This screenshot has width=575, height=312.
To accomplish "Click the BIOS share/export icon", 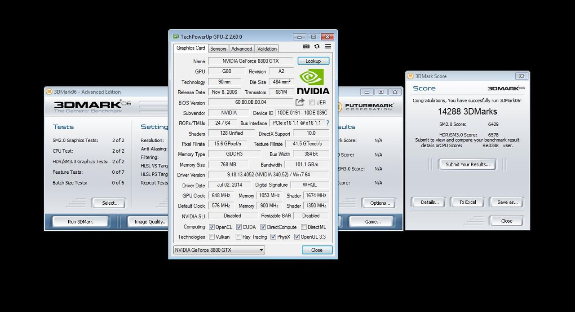I will (300, 102).
